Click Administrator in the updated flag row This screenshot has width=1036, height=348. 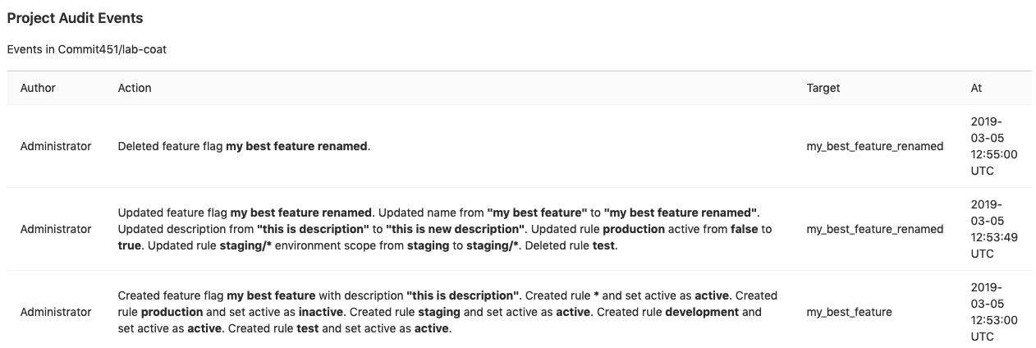click(56, 229)
